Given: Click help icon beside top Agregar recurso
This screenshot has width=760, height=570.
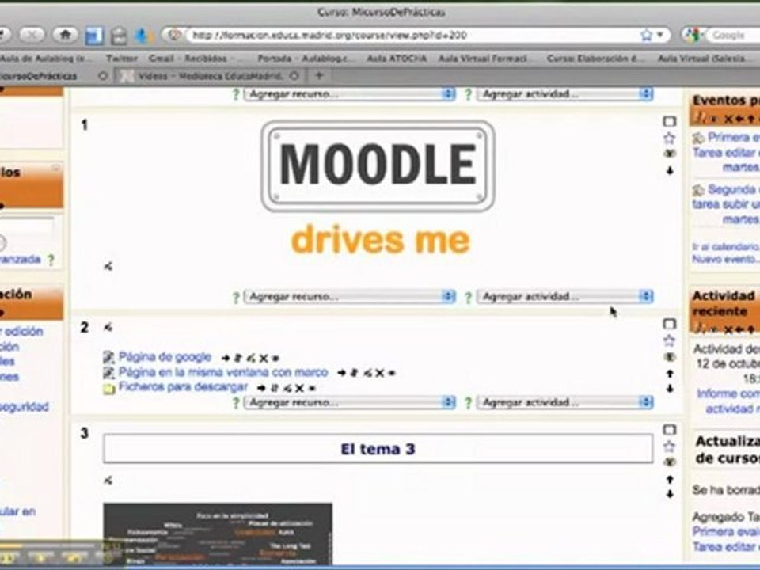Looking at the screenshot, I should [x=236, y=94].
